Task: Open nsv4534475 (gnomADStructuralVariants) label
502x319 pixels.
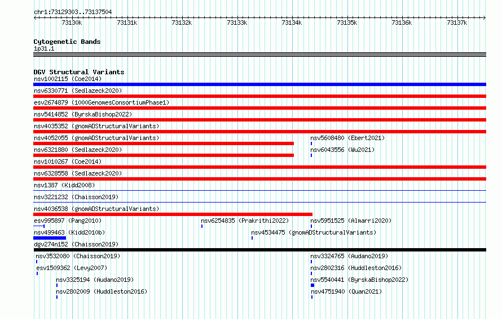Action: 314,232
